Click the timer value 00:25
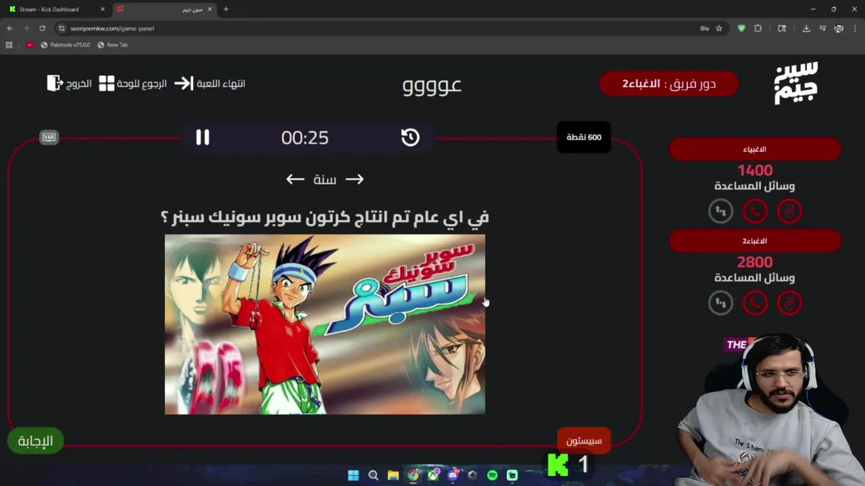 coord(305,138)
